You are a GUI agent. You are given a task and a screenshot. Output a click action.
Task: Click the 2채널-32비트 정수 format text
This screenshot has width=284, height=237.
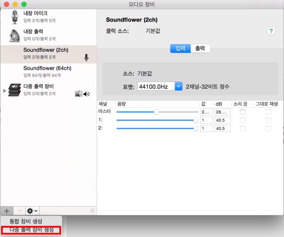click(x=208, y=87)
